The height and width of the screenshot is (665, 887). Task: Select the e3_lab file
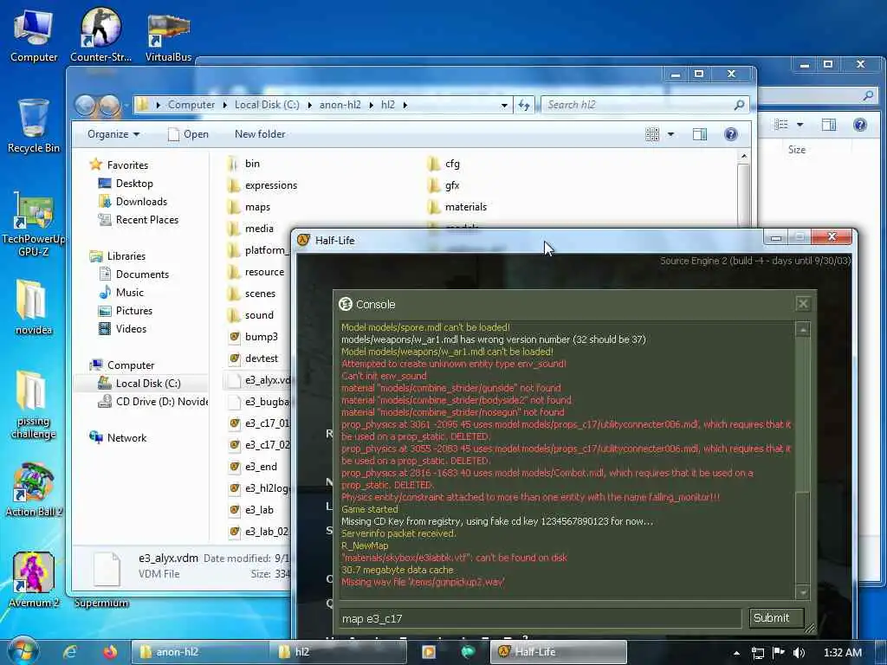coord(251,509)
